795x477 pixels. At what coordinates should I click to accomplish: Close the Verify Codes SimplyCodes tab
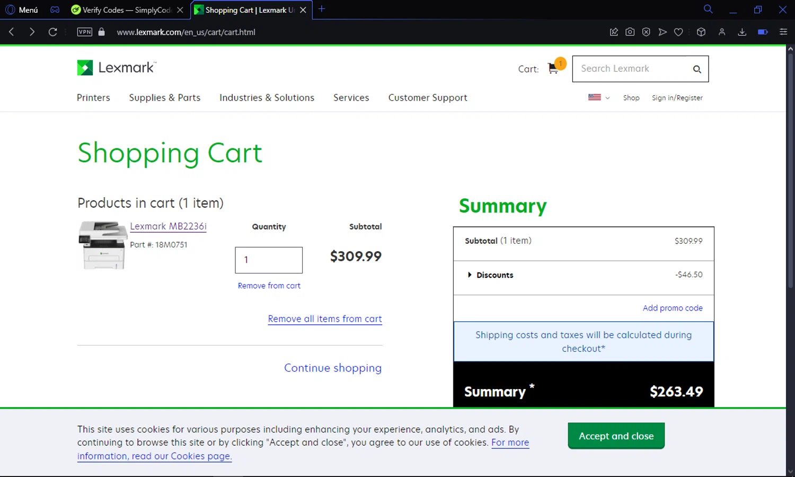point(180,10)
